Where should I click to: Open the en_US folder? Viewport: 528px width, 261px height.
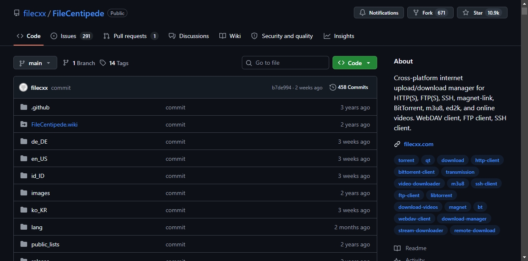coord(39,159)
